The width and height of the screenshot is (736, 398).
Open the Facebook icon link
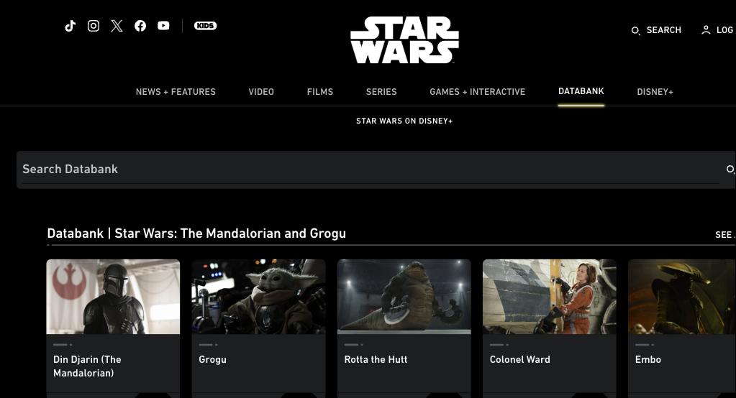coord(140,26)
